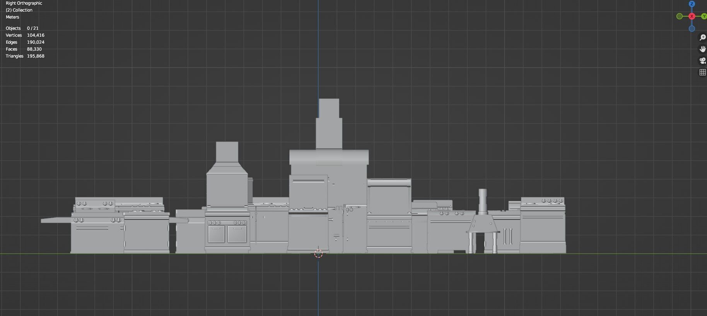The image size is (707, 316).
Task: Click the 'Right Orthographic' view label
Action: click(x=24, y=3)
